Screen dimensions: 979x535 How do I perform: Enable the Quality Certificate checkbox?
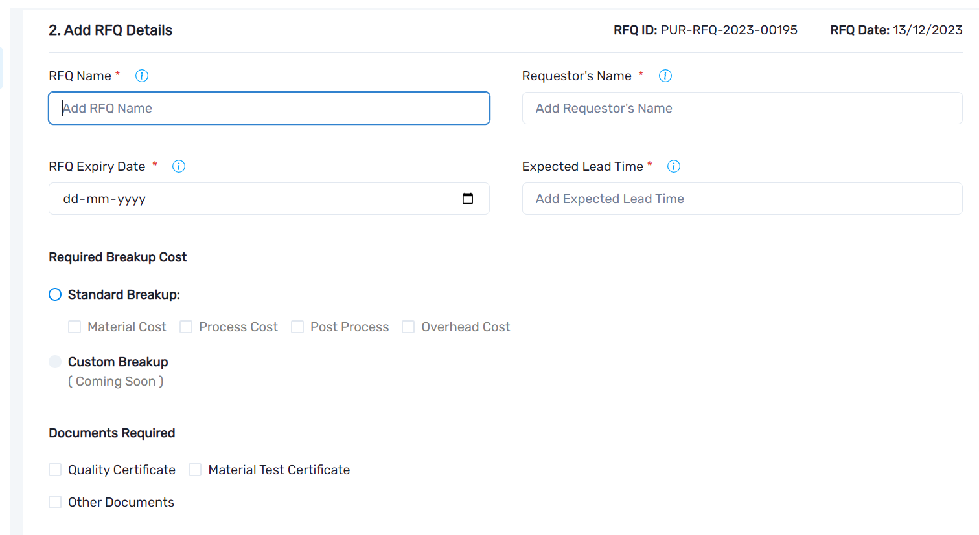tap(55, 470)
